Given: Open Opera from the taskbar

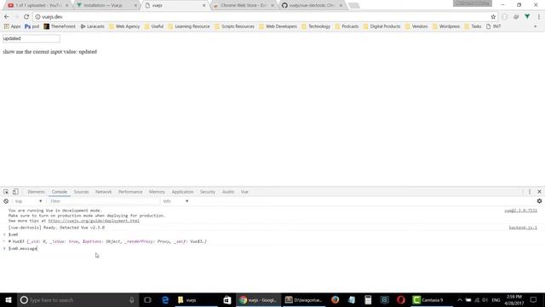Looking at the screenshot, I should 401,300.
